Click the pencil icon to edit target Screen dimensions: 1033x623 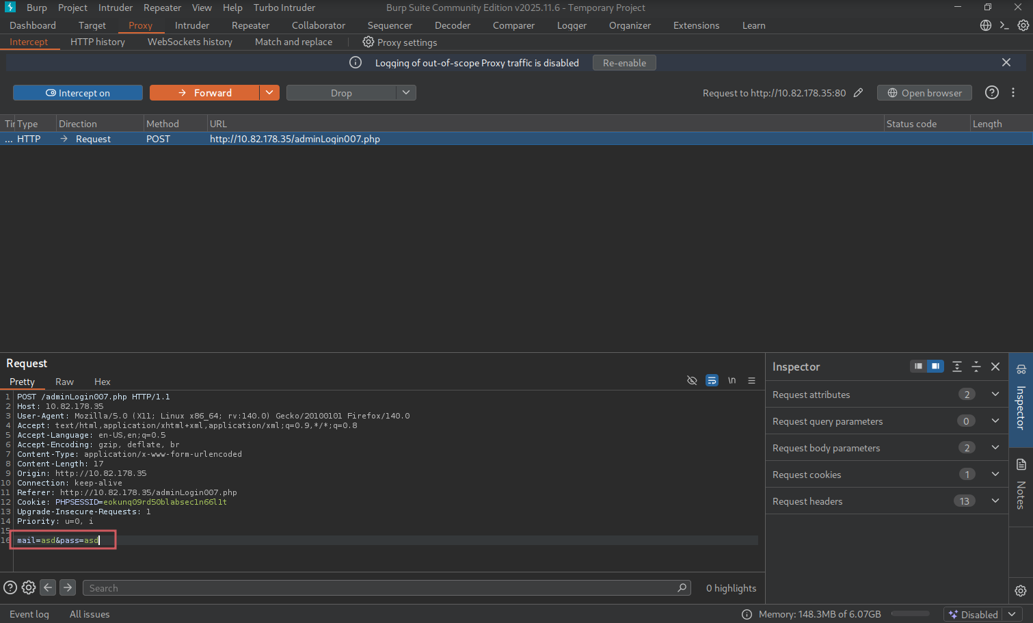point(858,93)
